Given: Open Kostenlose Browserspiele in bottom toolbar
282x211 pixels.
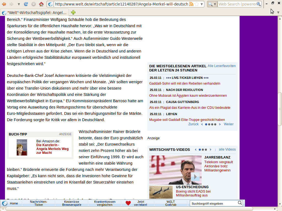Looking at the screenshot, I should pyautogui.click(x=72, y=203).
